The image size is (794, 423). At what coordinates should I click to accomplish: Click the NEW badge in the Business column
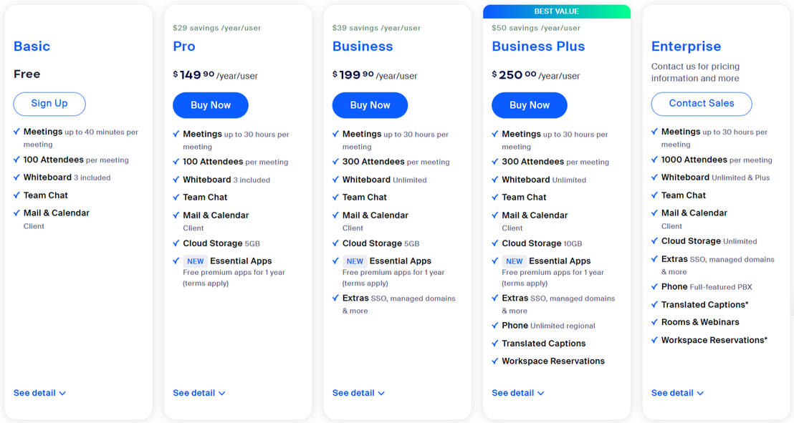point(354,261)
